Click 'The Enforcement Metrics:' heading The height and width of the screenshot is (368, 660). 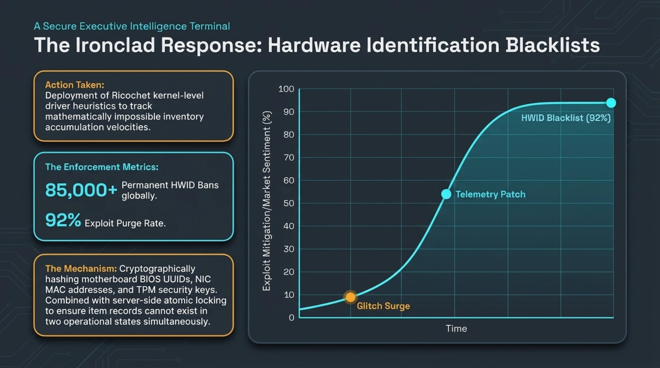tap(102, 167)
